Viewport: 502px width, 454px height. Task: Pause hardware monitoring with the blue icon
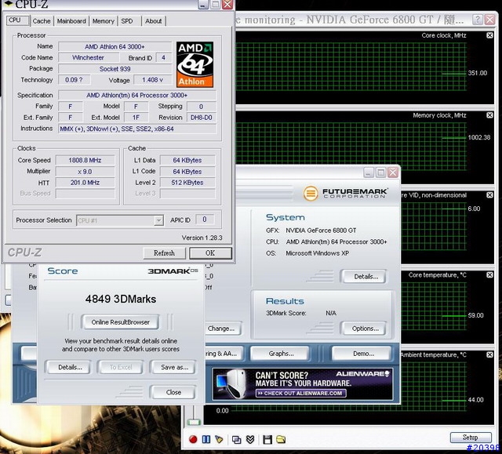click(x=206, y=439)
